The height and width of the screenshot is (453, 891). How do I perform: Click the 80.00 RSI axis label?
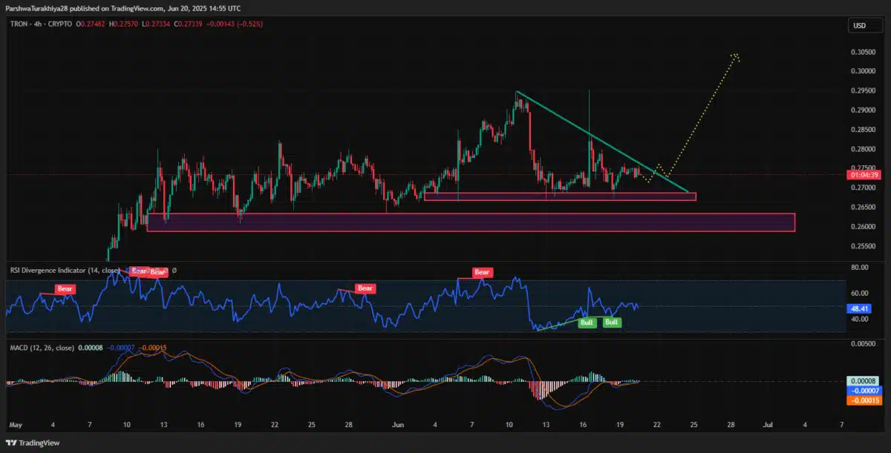(x=860, y=267)
